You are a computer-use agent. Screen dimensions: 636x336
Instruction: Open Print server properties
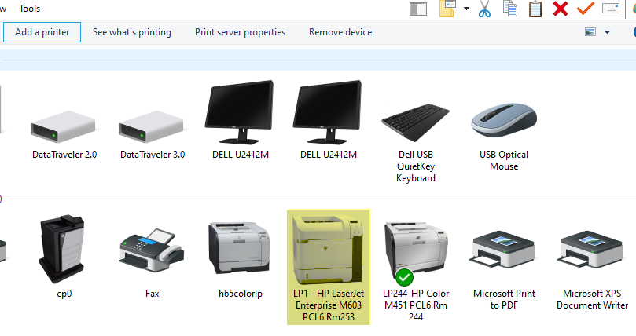pyautogui.click(x=240, y=32)
